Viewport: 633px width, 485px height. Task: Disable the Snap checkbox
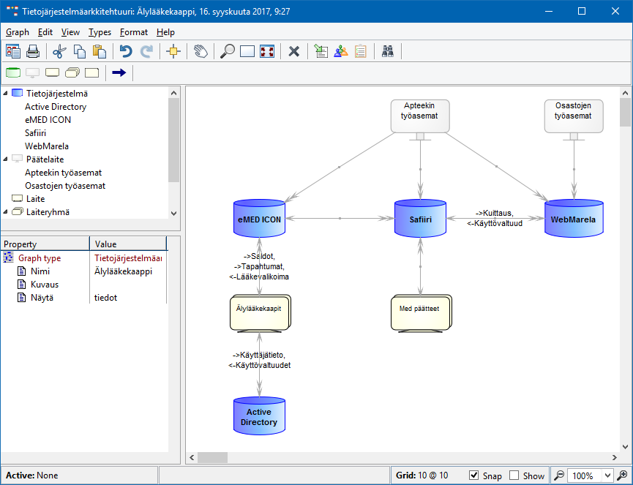tap(474, 475)
